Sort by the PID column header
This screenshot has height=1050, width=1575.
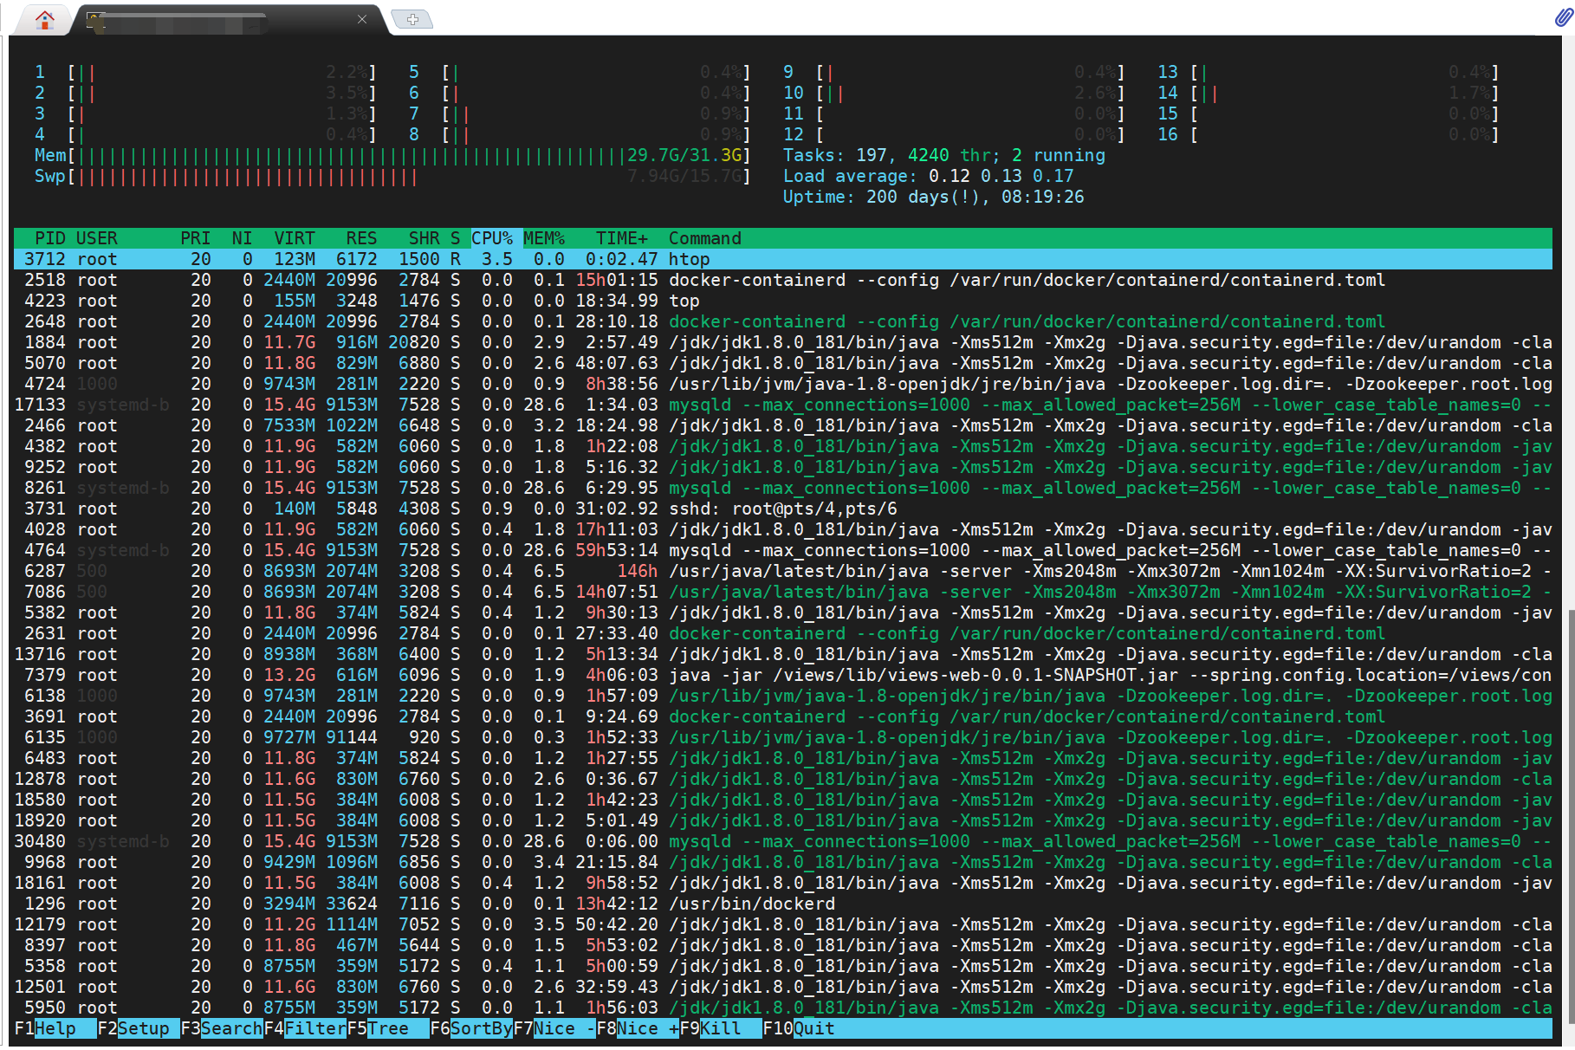(50, 238)
